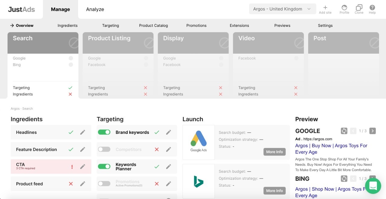Click the Headlines ingredient label
Viewport: 386px width, 199px height.
(x=27, y=132)
